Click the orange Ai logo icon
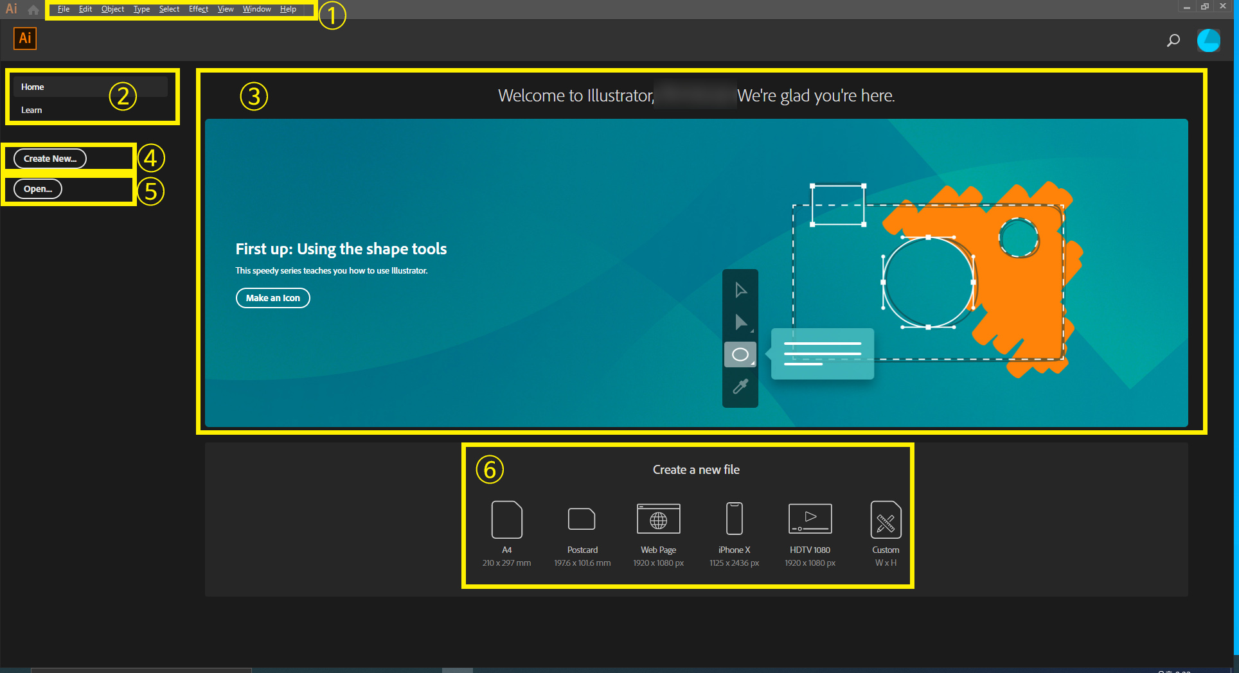This screenshot has width=1239, height=673. pyautogui.click(x=25, y=39)
